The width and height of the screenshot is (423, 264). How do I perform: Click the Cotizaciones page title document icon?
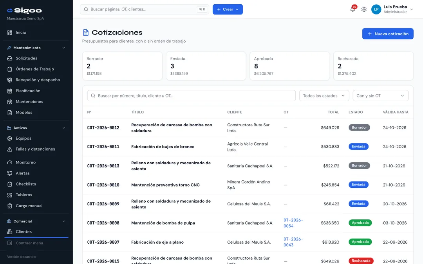tap(85, 32)
